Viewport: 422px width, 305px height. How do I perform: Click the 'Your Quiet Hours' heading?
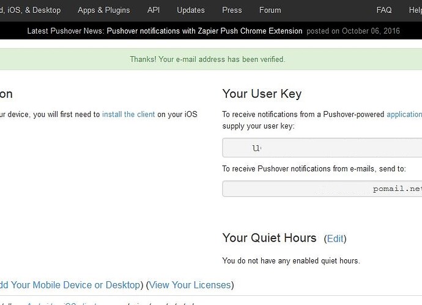[x=269, y=238]
